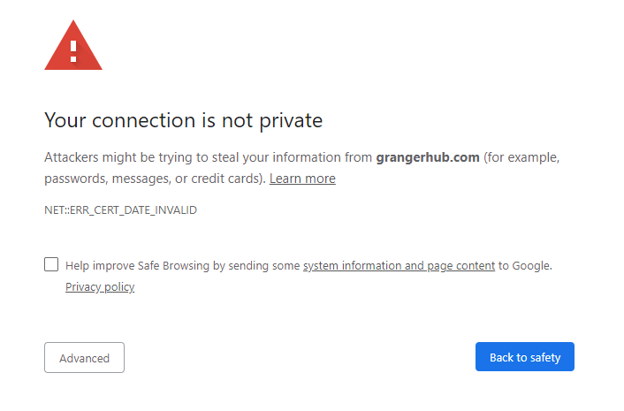Tick the Help improve Safe Browsing checkbox
This screenshot has width=624, height=411.
(51, 264)
